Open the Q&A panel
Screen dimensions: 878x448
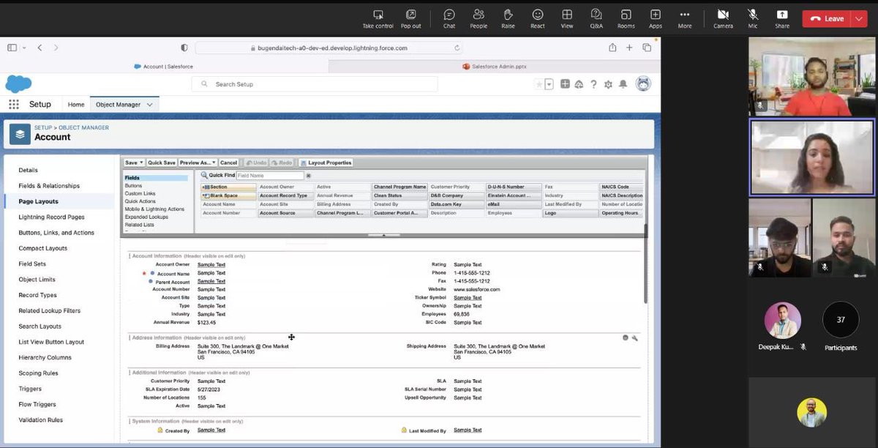tap(596, 18)
